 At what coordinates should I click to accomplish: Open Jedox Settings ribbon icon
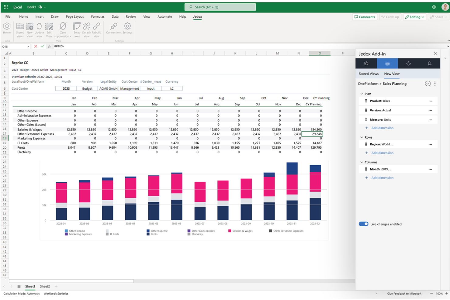coord(127,28)
